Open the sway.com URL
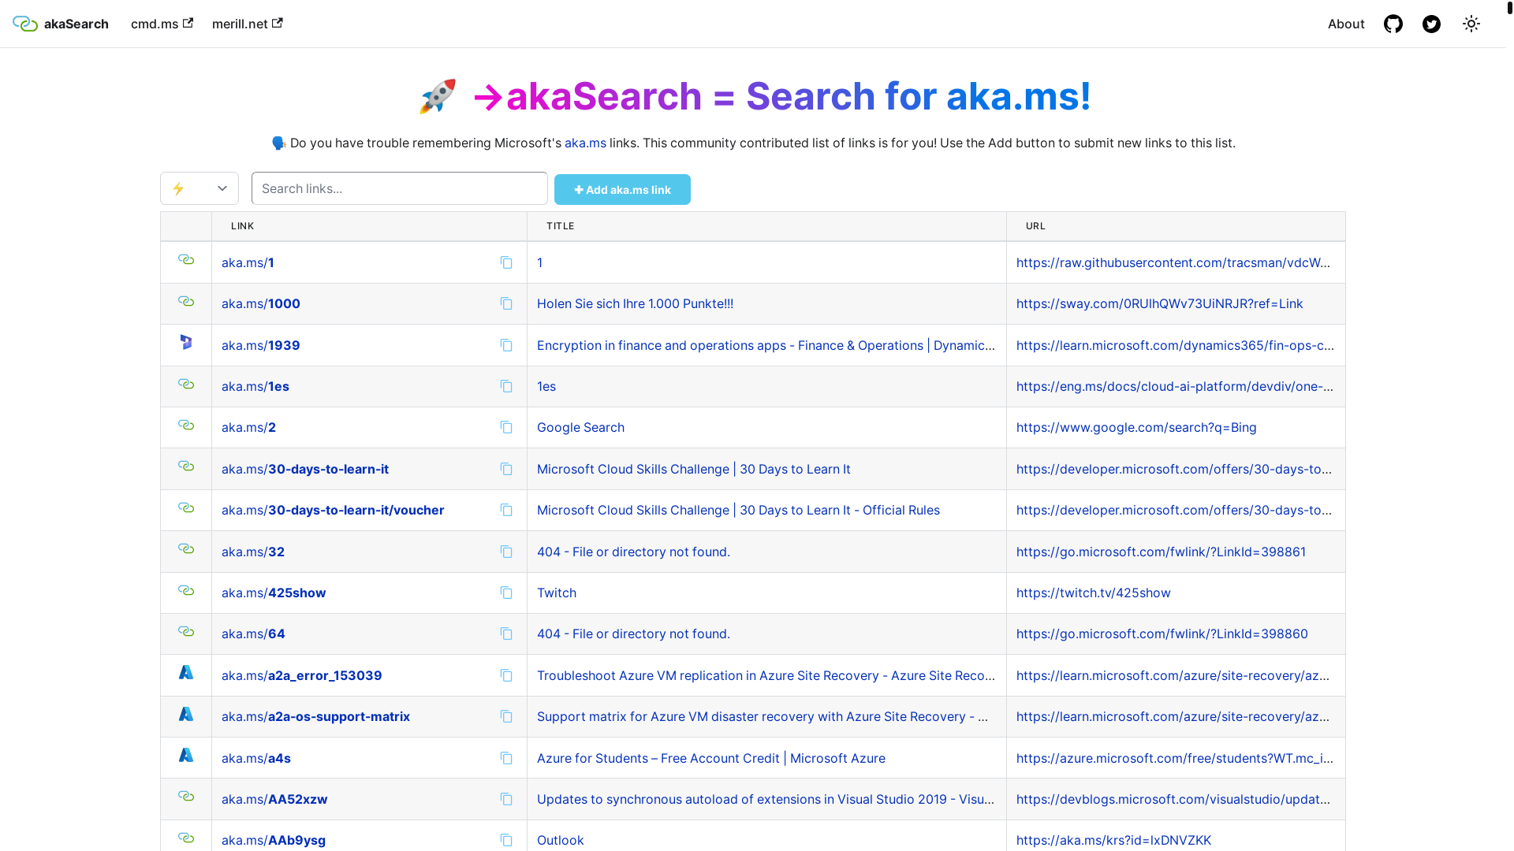The image size is (1514, 851). (1159, 303)
